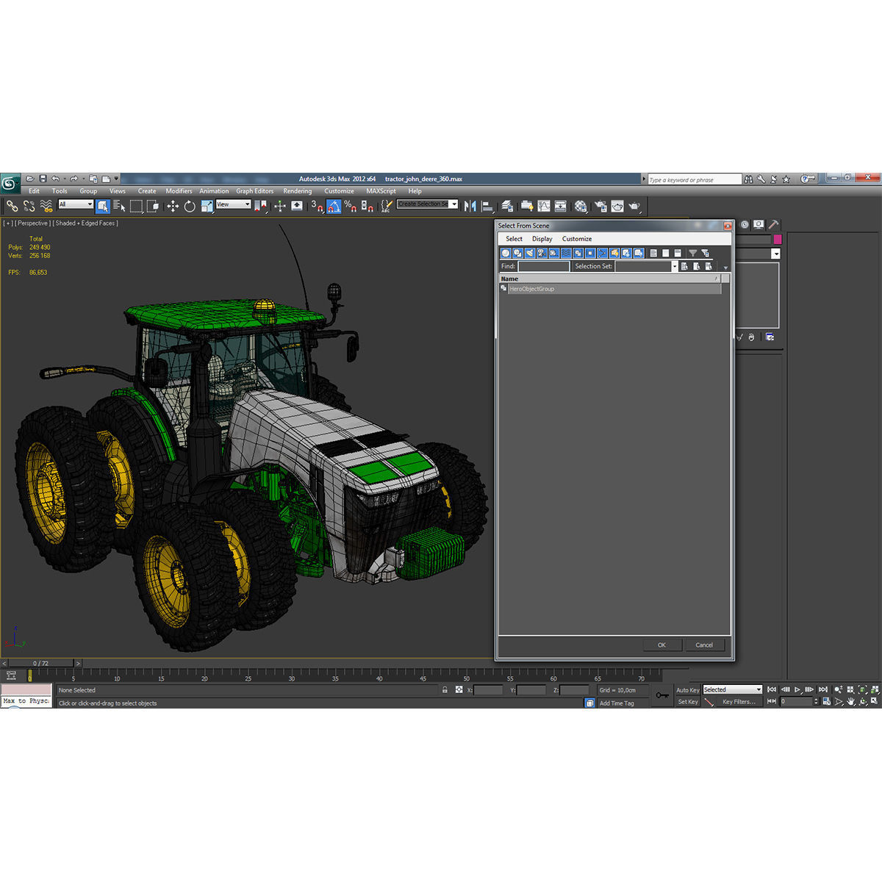882x882 pixels.
Task: Click the Add Time Tag label
Action: 616,703
